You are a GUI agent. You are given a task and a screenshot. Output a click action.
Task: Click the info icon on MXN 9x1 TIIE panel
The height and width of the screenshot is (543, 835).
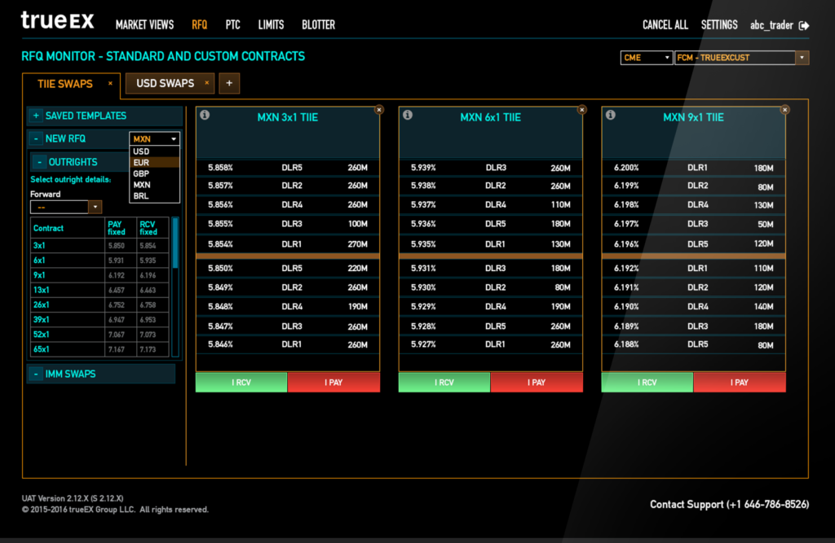pos(610,116)
